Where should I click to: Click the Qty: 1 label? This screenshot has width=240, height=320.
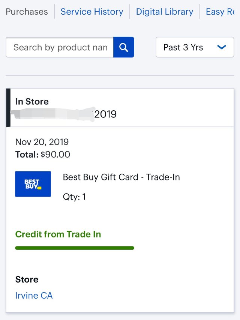pyautogui.click(x=74, y=197)
